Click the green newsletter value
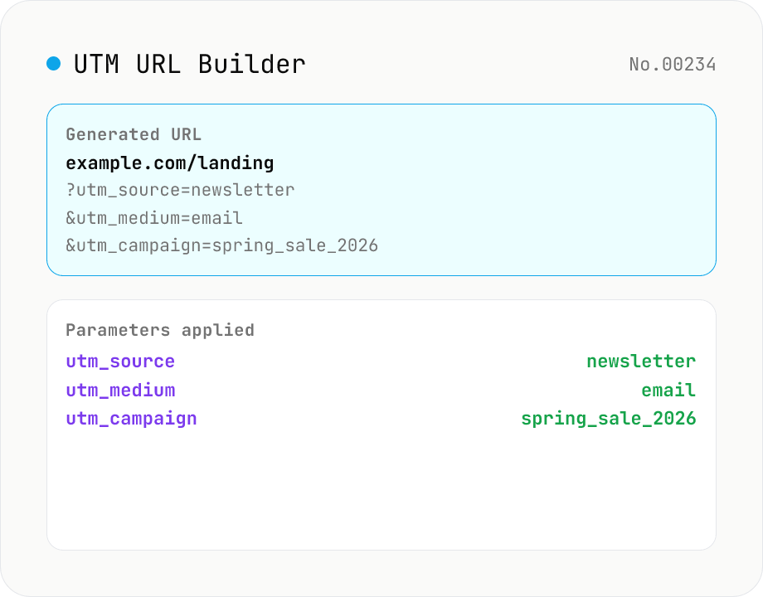 tap(641, 362)
